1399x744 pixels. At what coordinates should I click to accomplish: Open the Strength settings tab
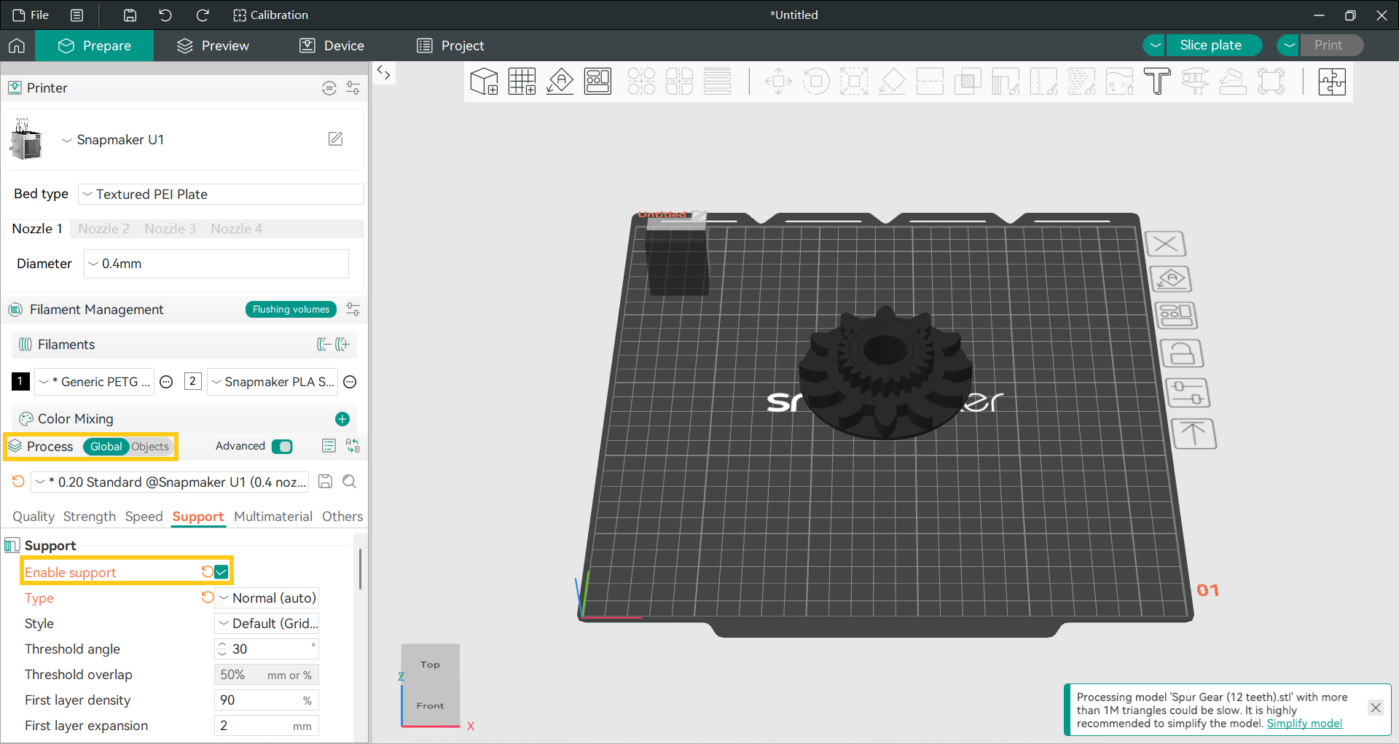tap(90, 517)
